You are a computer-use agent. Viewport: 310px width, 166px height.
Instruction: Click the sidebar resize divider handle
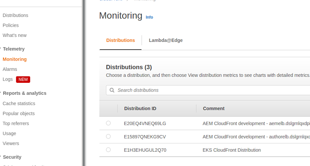click(x=84, y=83)
